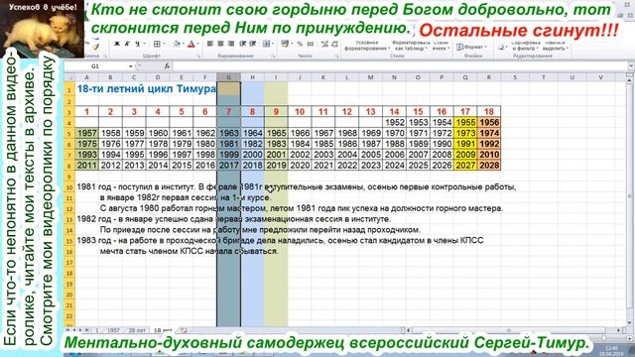Screen dimensions: 635x357
Task: Click the Name Box showing G1
Action: point(95,66)
